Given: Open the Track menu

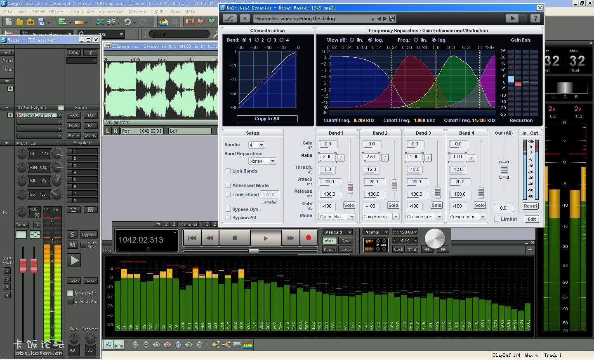Looking at the screenshot, I should pyautogui.click(x=38, y=12).
